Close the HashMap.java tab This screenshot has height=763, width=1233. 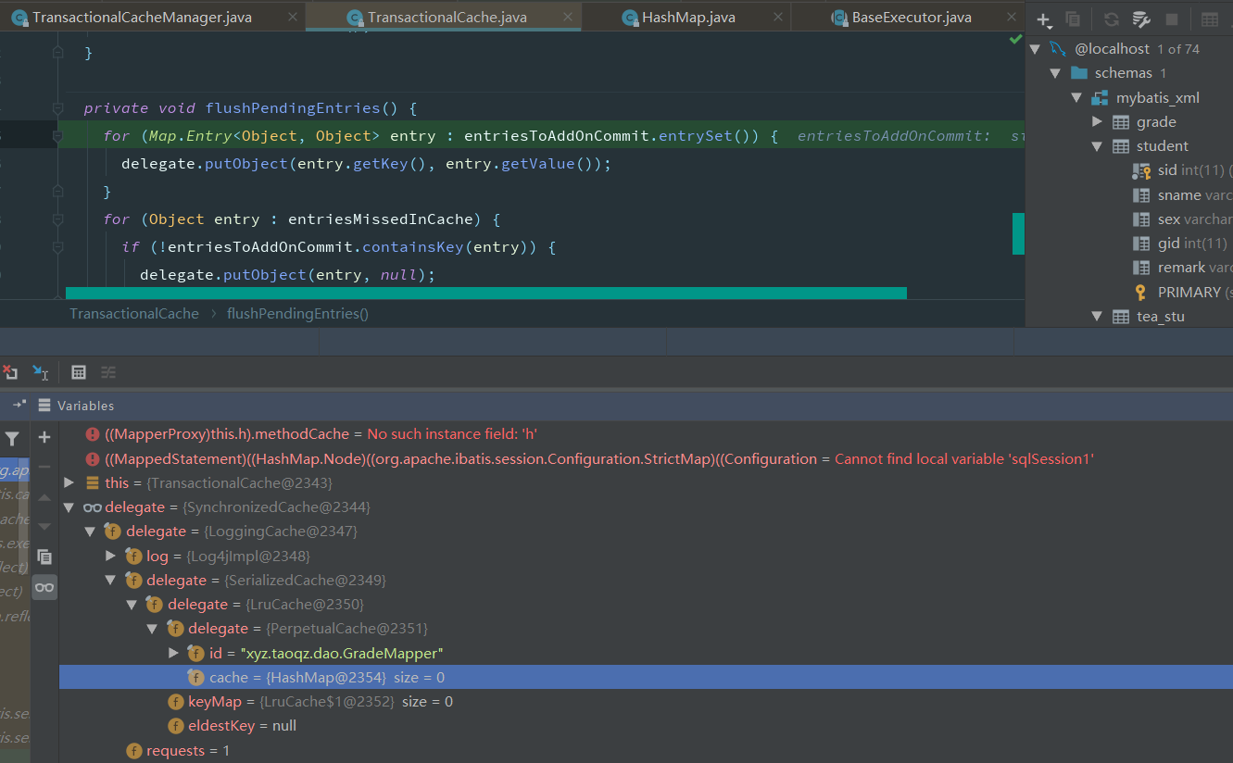pyautogui.click(x=776, y=18)
